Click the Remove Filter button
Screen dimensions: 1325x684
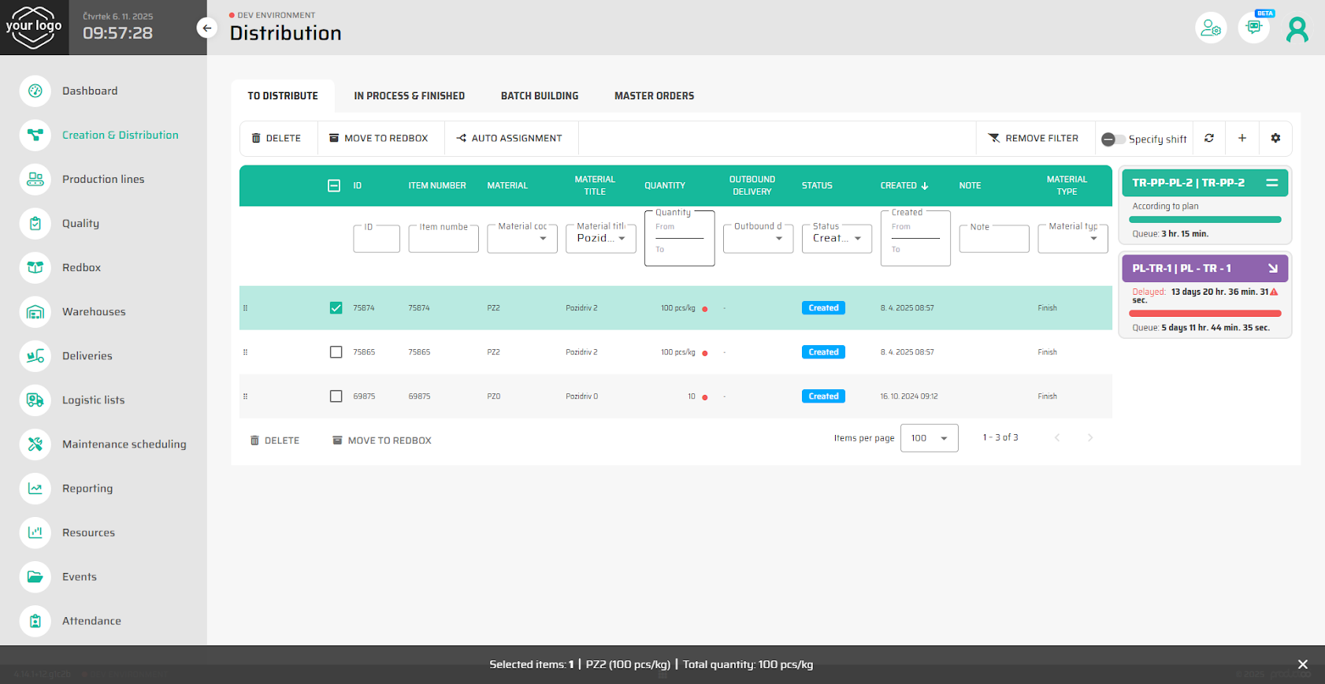[1034, 139]
